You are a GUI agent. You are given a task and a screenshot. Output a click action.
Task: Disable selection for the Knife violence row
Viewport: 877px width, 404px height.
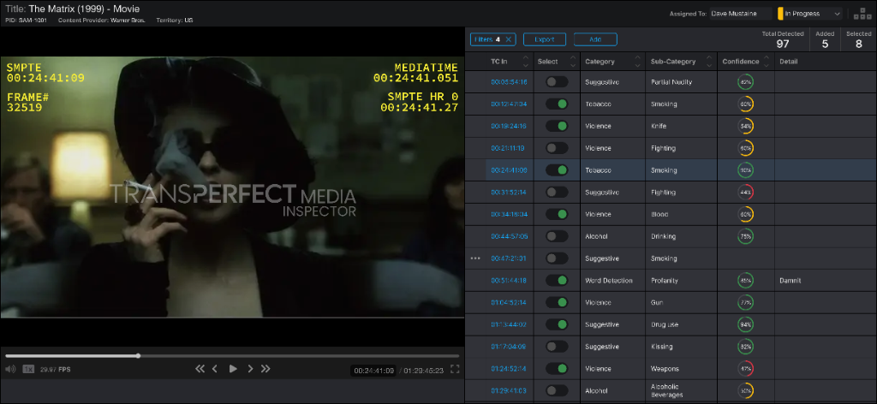pyautogui.click(x=557, y=126)
